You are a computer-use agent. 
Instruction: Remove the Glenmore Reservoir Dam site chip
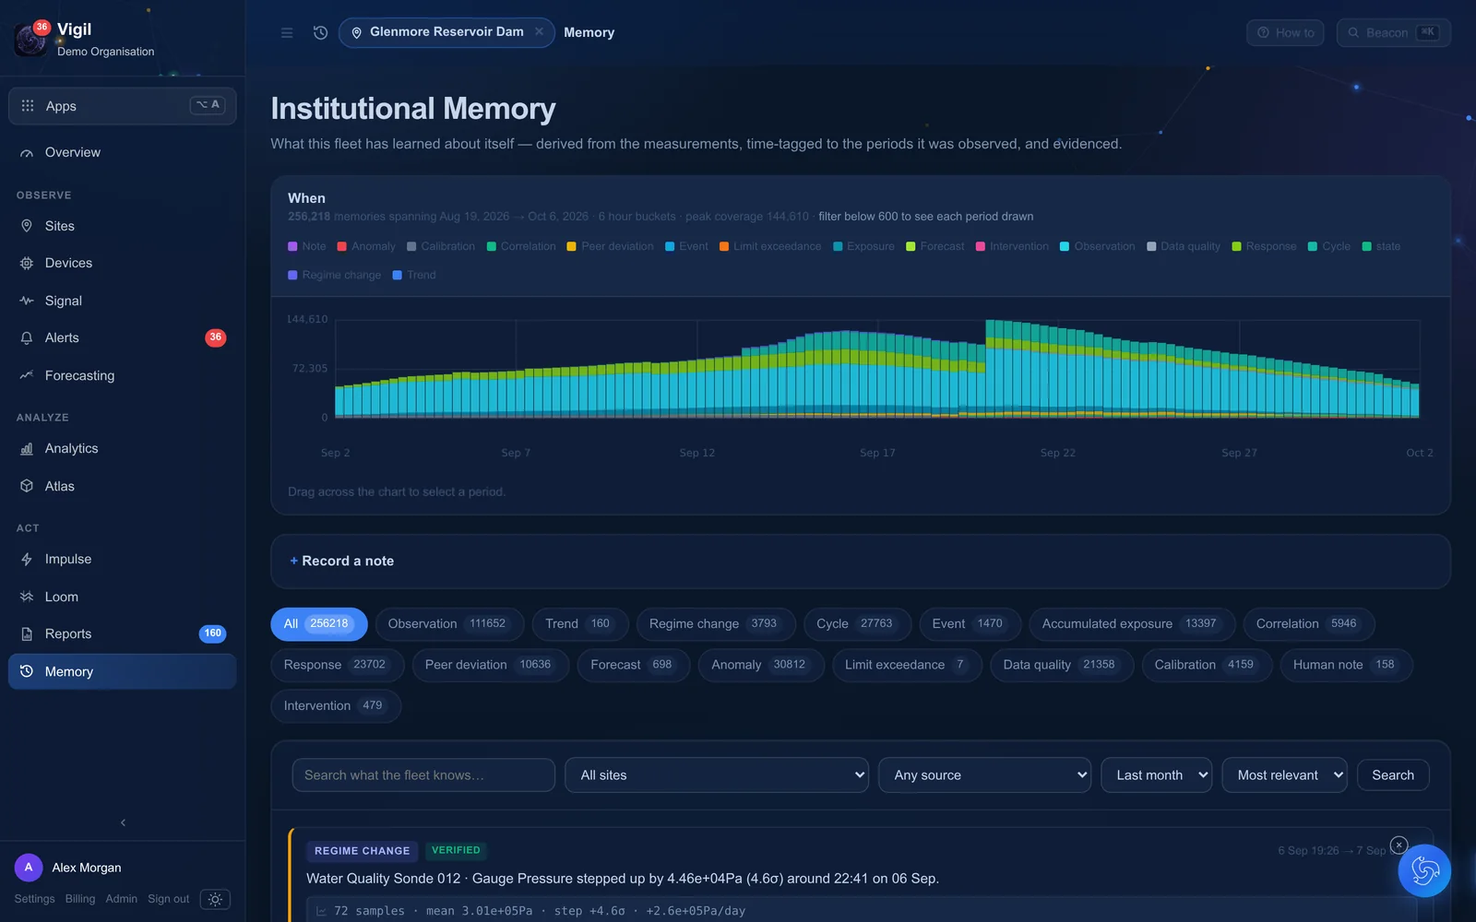tap(540, 31)
